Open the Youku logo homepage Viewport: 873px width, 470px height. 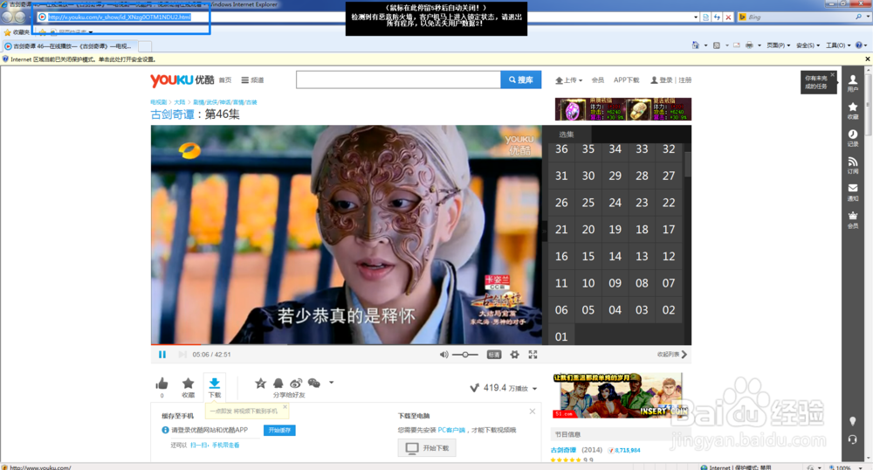pyautogui.click(x=182, y=79)
